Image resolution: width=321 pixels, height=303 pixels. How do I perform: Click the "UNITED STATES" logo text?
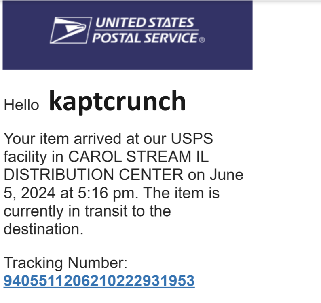click(x=144, y=23)
